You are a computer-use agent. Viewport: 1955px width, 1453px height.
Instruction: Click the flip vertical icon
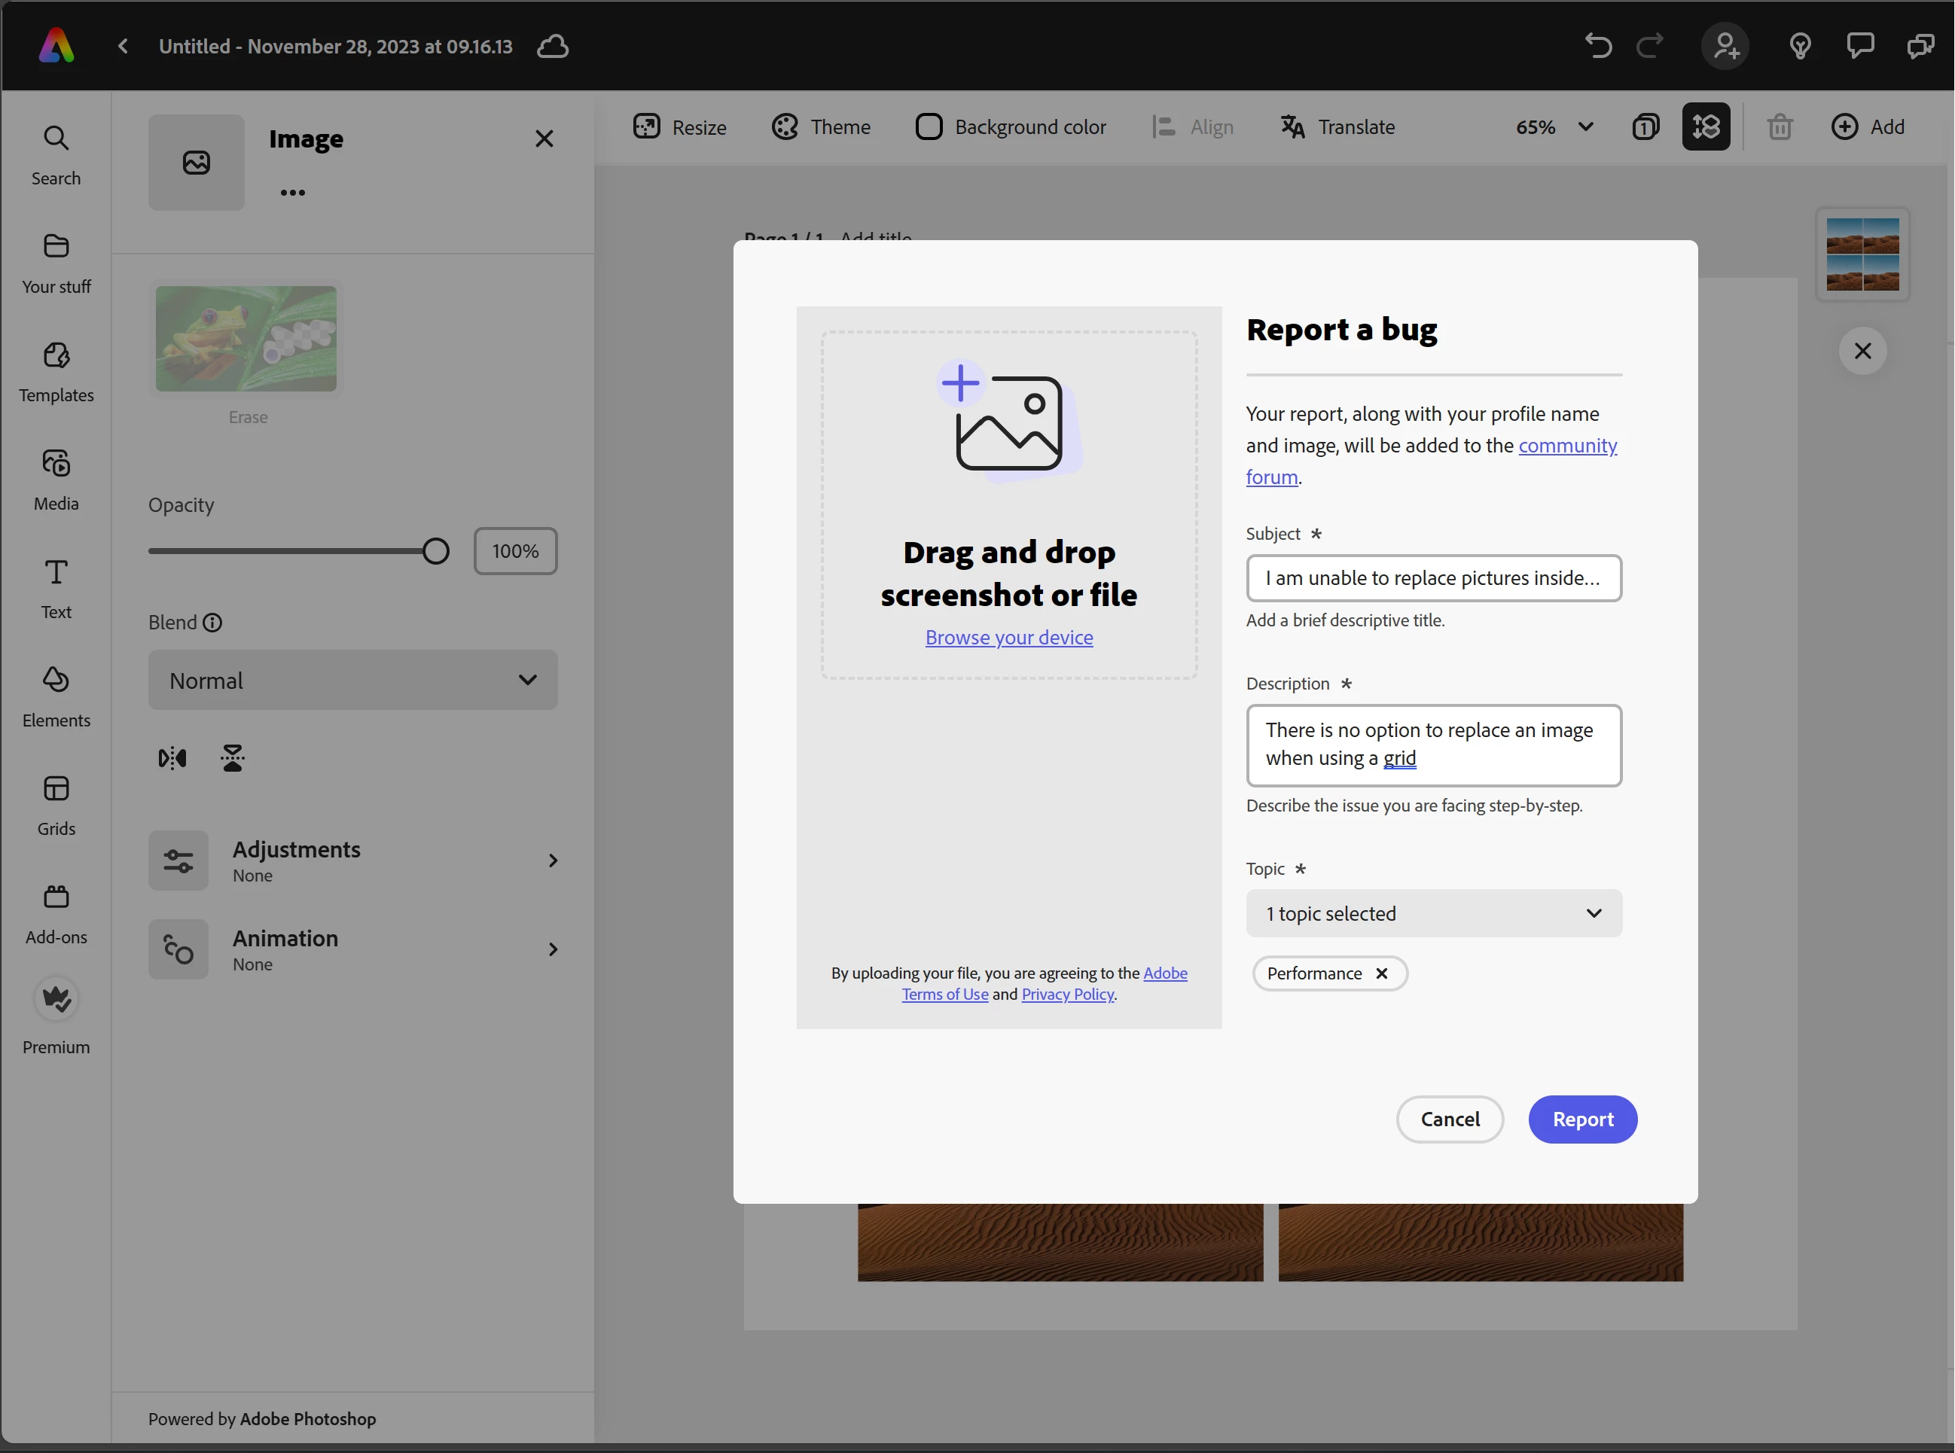click(x=233, y=758)
